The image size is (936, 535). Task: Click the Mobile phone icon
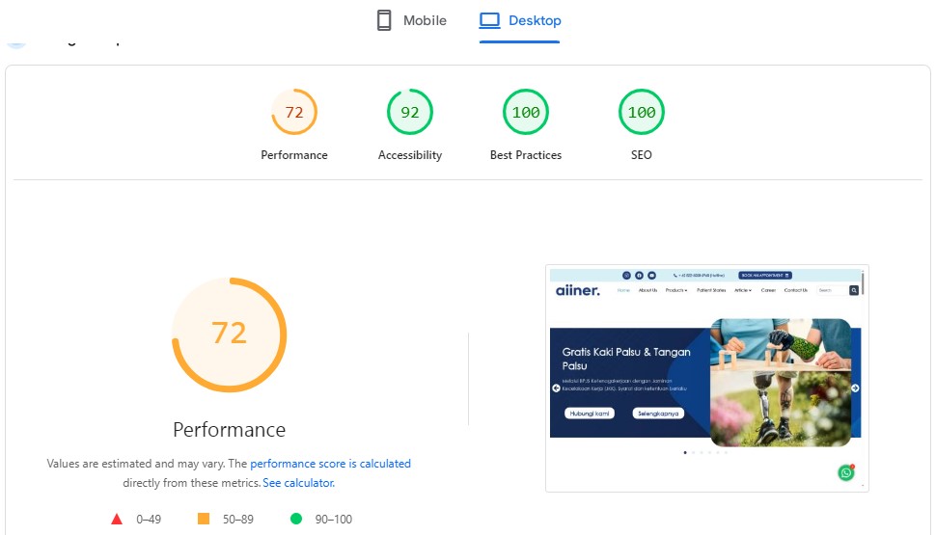pos(384,20)
